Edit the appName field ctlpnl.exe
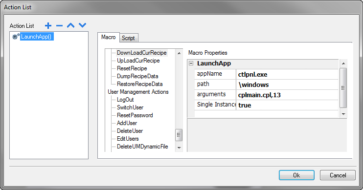363x190 pixels. [x=287, y=74]
